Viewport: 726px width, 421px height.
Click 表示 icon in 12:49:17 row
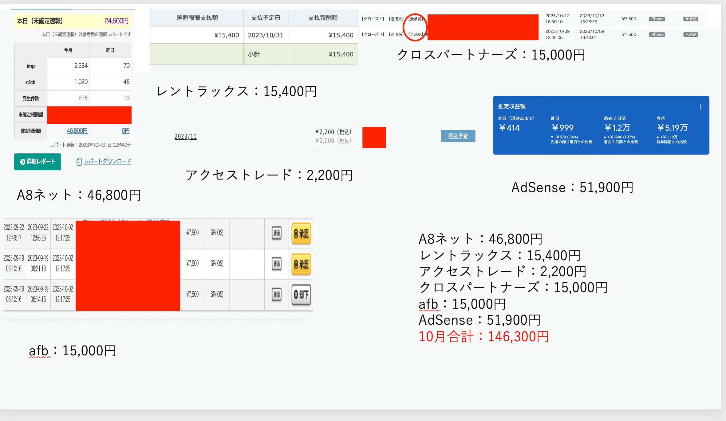[x=277, y=233]
